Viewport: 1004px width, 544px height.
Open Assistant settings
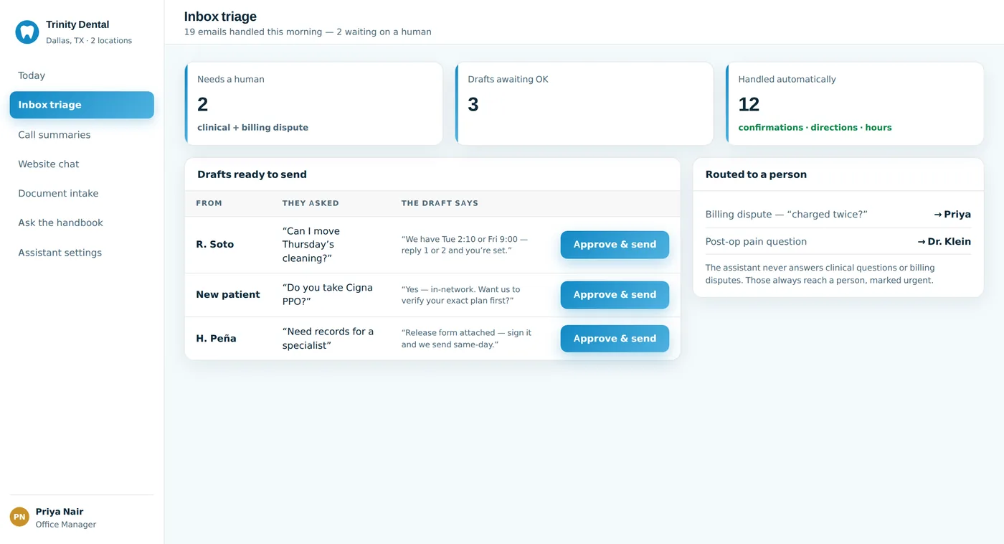[x=82, y=253]
